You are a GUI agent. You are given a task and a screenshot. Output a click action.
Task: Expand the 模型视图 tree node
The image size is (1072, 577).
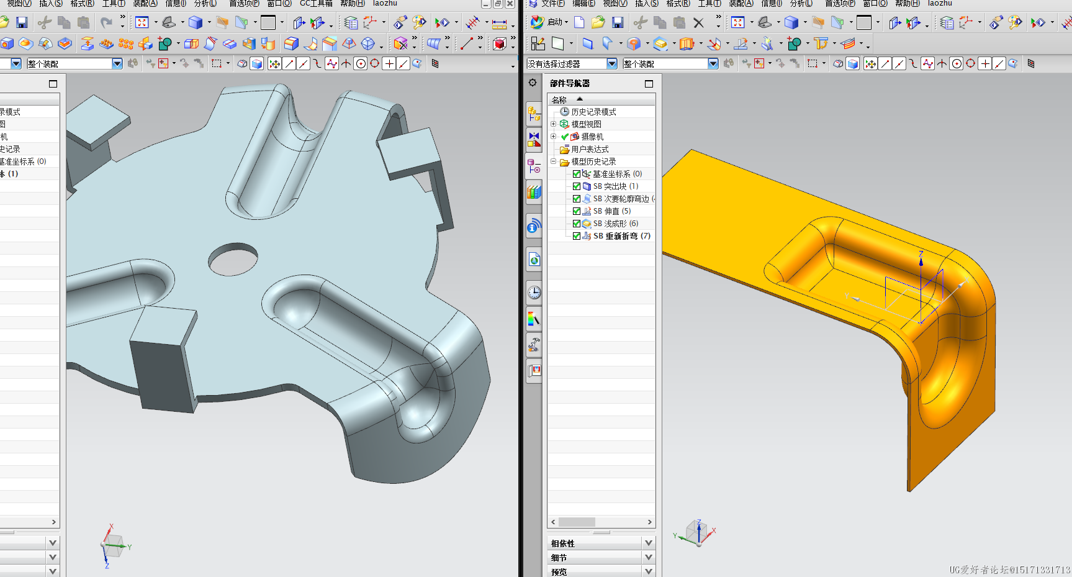554,124
